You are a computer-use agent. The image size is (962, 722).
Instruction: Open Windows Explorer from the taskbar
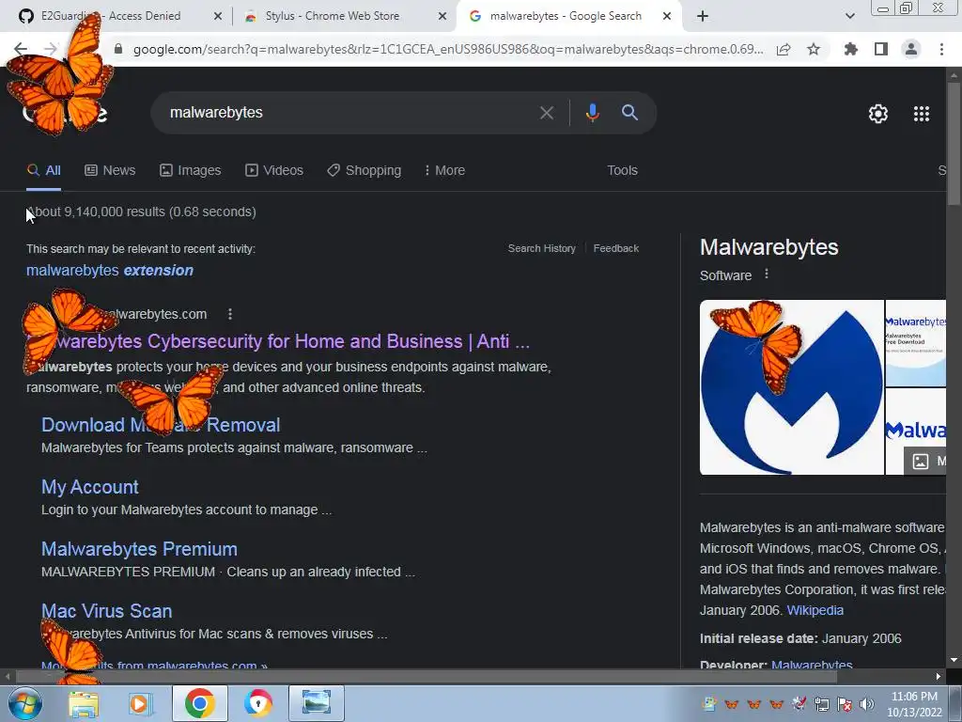click(84, 703)
